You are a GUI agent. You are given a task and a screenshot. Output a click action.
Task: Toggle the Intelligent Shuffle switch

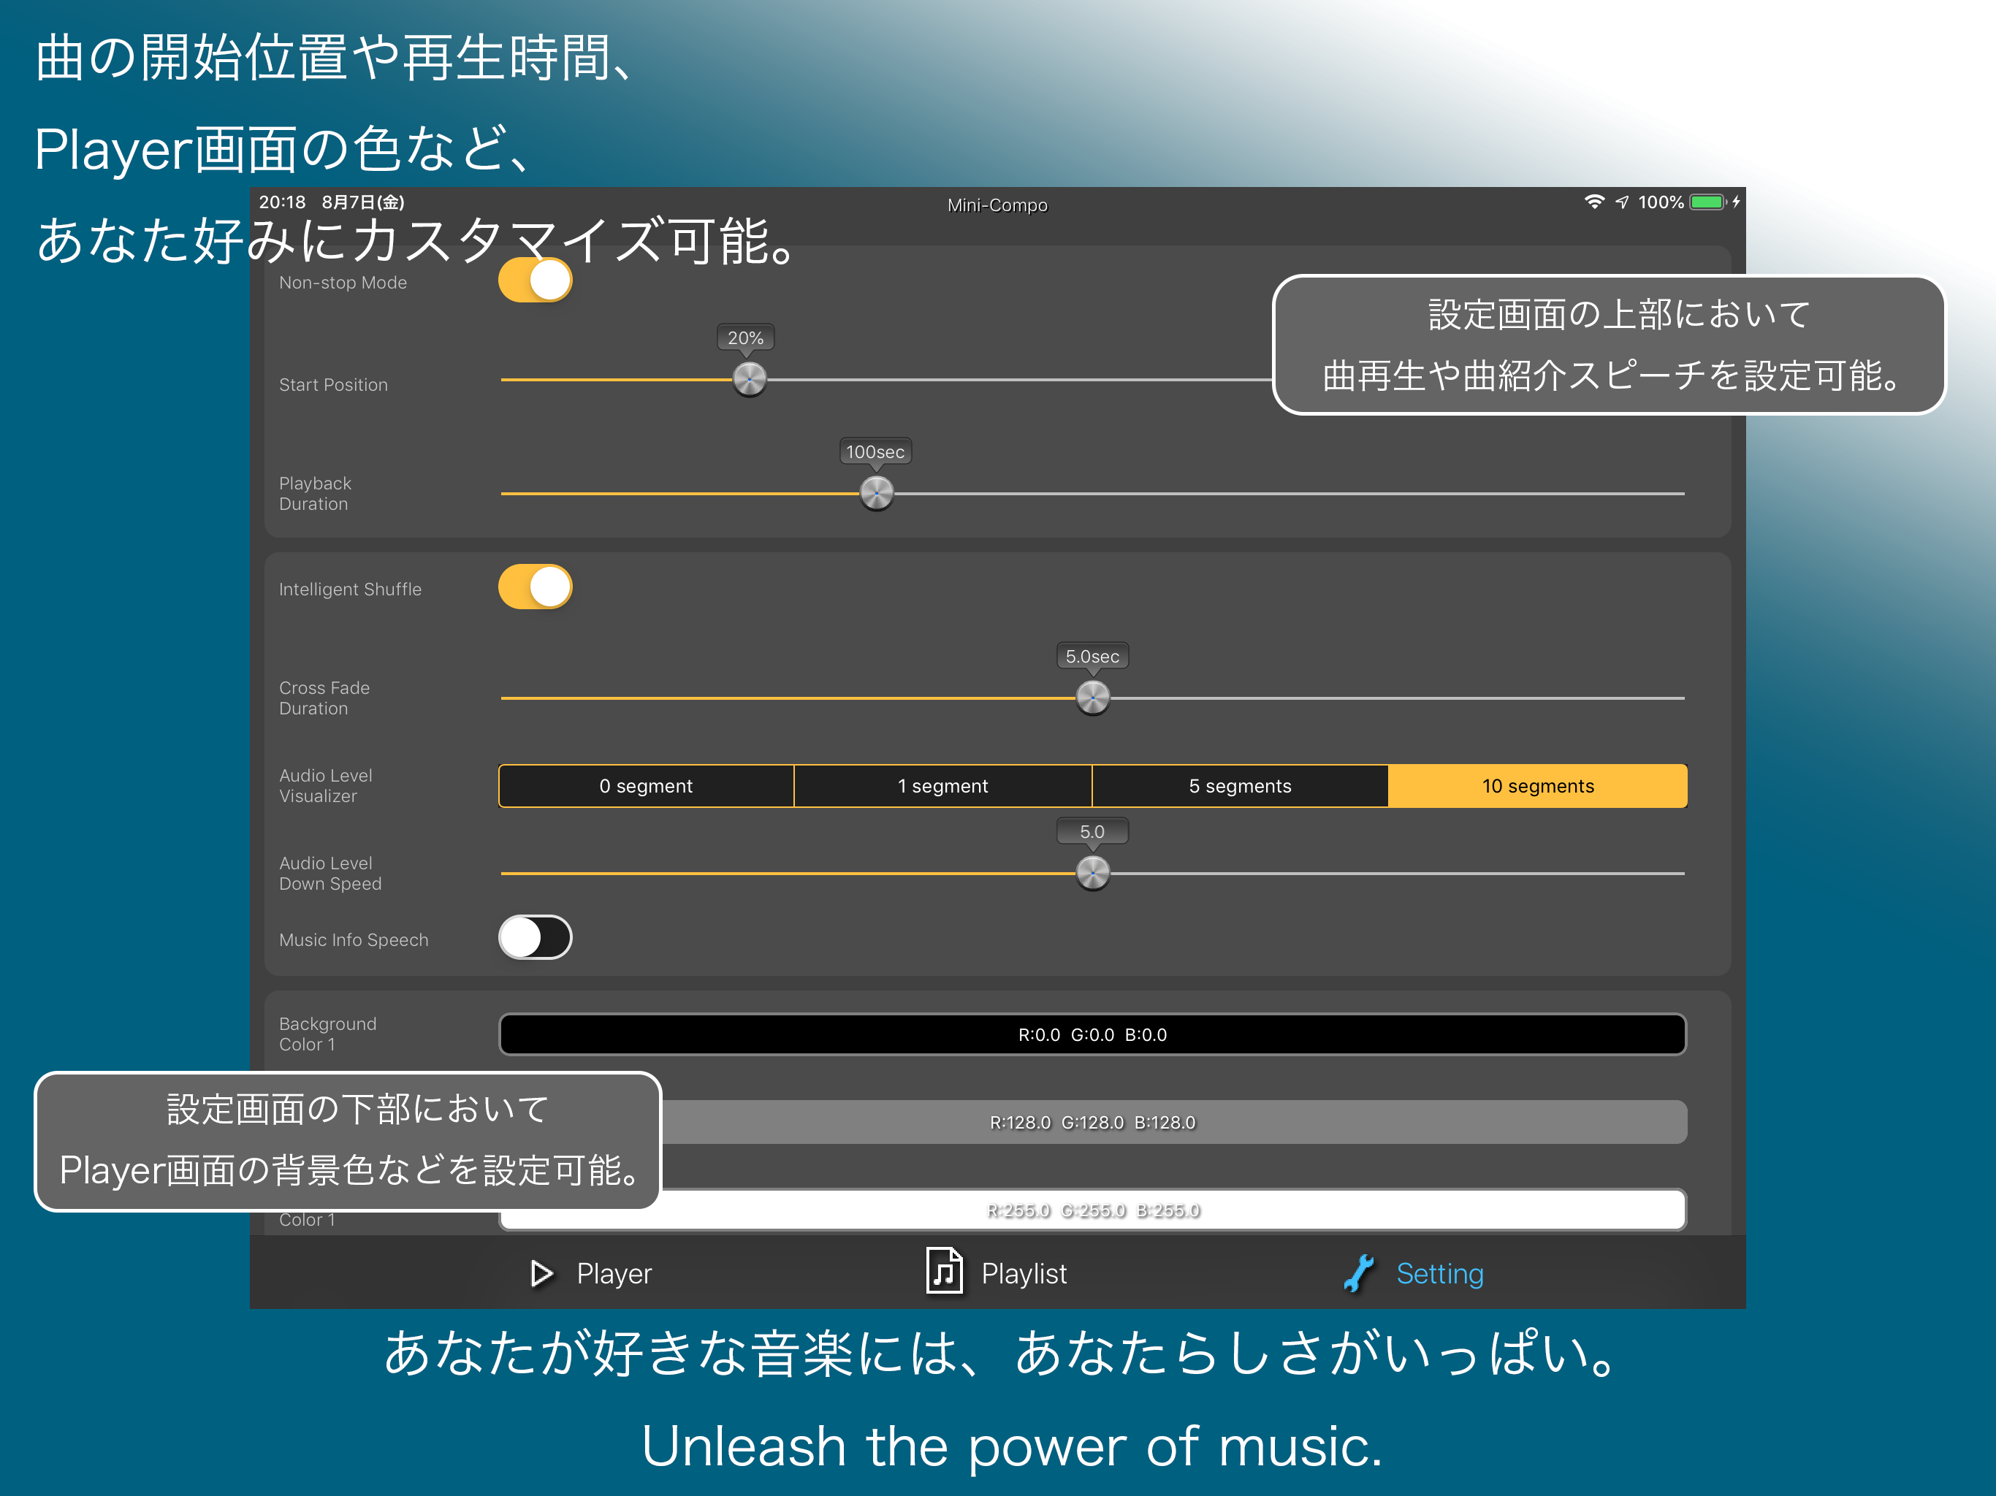click(x=535, y=587)
